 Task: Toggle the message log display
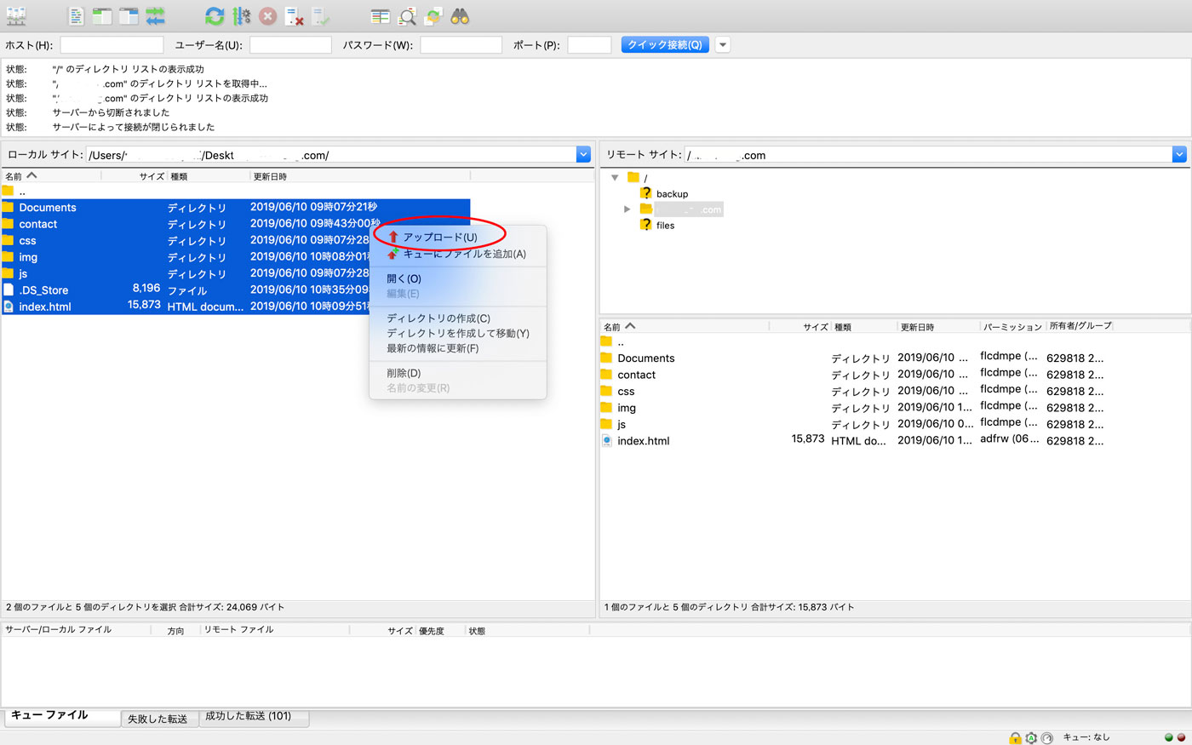[76, 16]
